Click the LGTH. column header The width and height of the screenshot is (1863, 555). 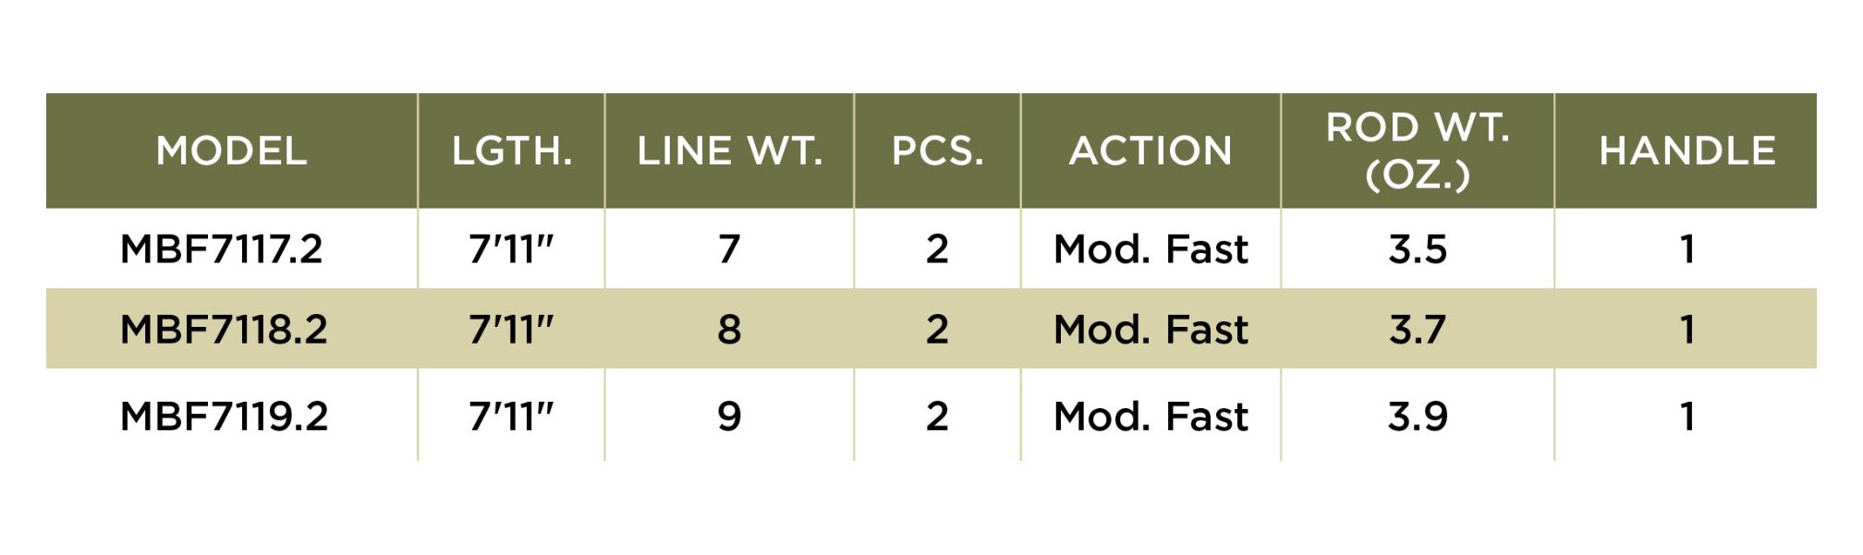click(512, 151)
